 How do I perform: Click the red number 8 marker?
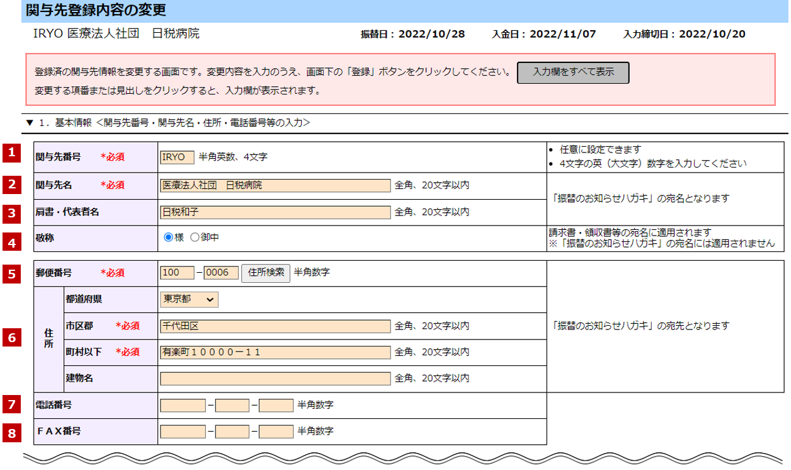[11, 433]
